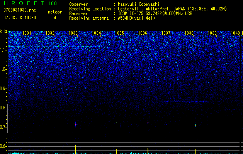Click the bright meteor echo below 1033
The height and width of the screenshot is (154, 243).
point(76,124)
